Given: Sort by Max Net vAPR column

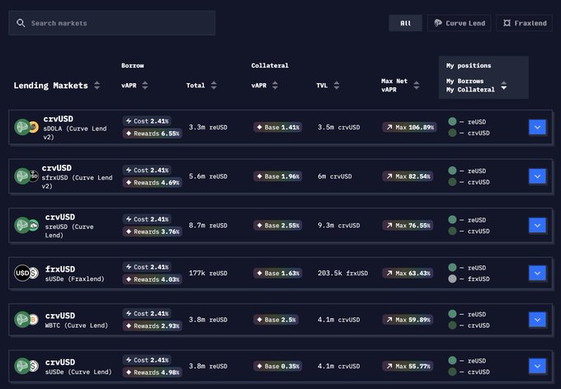Looking at the screenshot, I should tap(416, 86).
